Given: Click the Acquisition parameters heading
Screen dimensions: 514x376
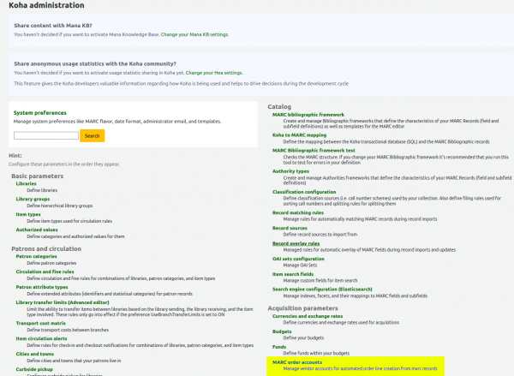Looking at the screenshot, I should pyautogui.click(x=302, y=308).
